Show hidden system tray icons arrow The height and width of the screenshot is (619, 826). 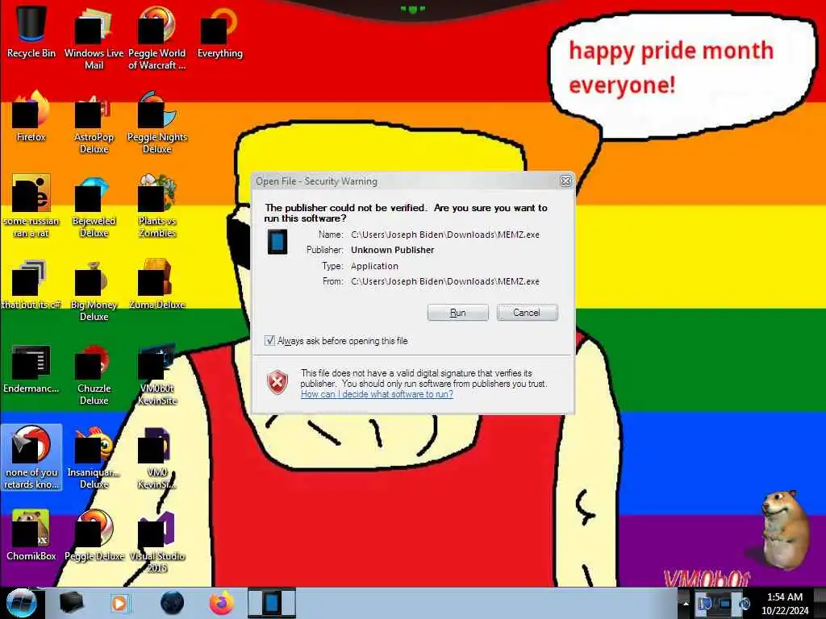[x=686, y=603]
